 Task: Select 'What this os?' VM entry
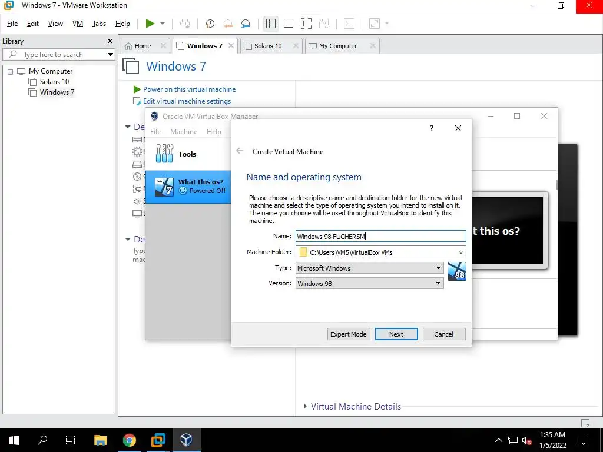188,187
